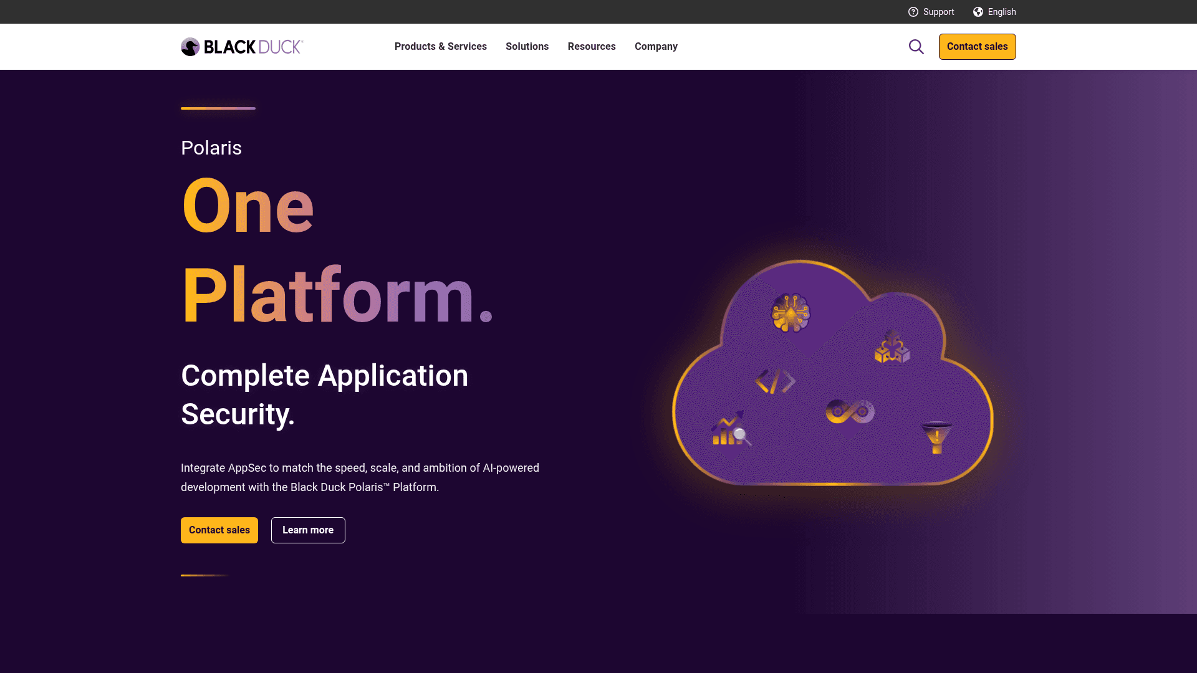Click the Learn more button
Screen dimensions: 1197x673
[x=308, y=530]
